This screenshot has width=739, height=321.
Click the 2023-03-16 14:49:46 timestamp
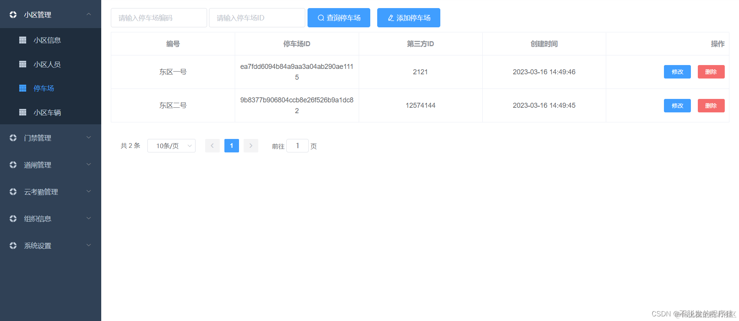click(544, 72)
